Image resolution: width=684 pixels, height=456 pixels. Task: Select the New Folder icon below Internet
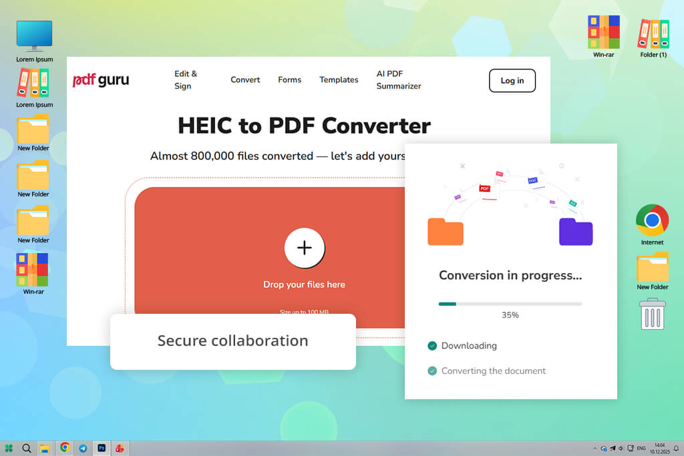(x=652, y=270)
